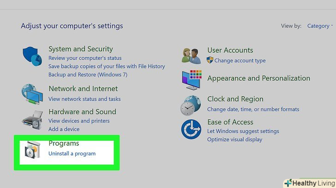336x188 pixels.
Task: Open Backup and Restore (Windows 7)
Action: (x=88, y=74)
